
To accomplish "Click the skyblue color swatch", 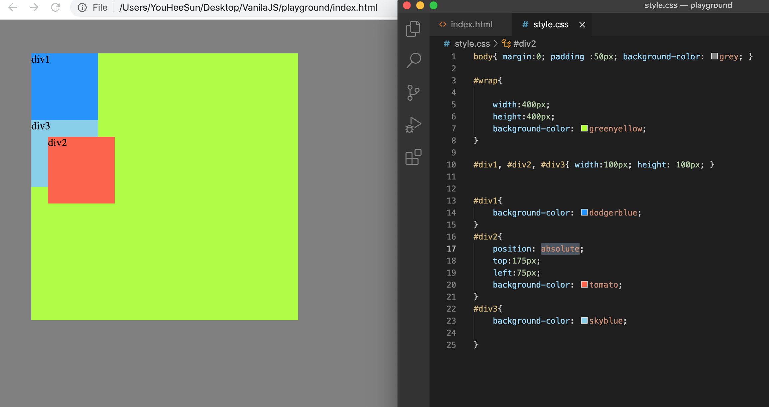I will (584, 321).
